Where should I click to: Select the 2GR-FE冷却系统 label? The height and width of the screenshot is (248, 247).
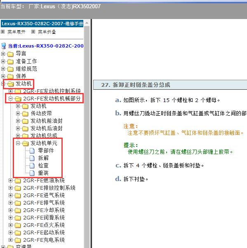point(44,210)
